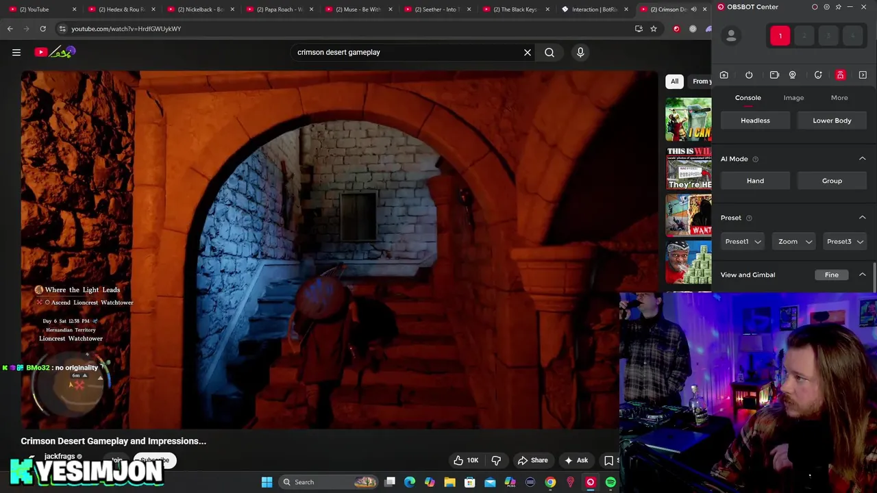Click the YouTube search magnifier button
The image size is (877, 493).
pyautogui.click(x=549, y=52)
